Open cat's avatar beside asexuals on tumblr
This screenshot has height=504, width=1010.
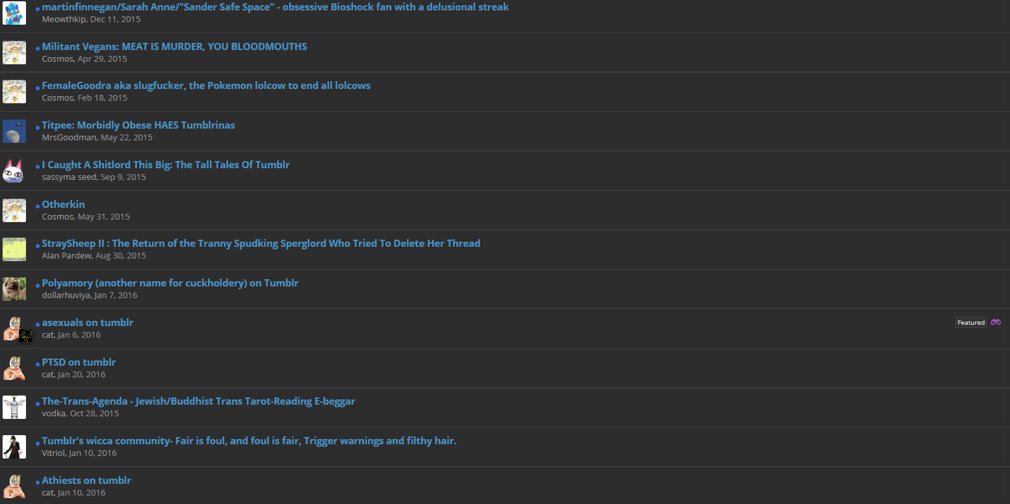tap(14, 329)
